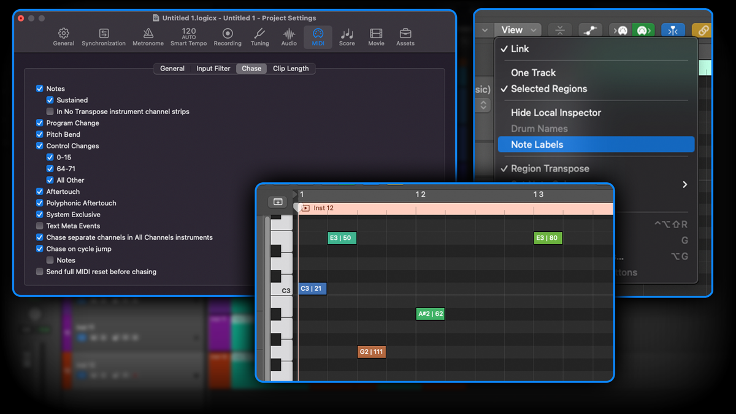The image size is (736, 414).
Task: Click the region play icon beside Inst 12
Action: pos(305,209)
